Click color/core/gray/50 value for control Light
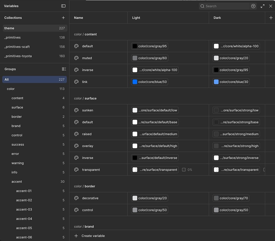 click(150, 210)
